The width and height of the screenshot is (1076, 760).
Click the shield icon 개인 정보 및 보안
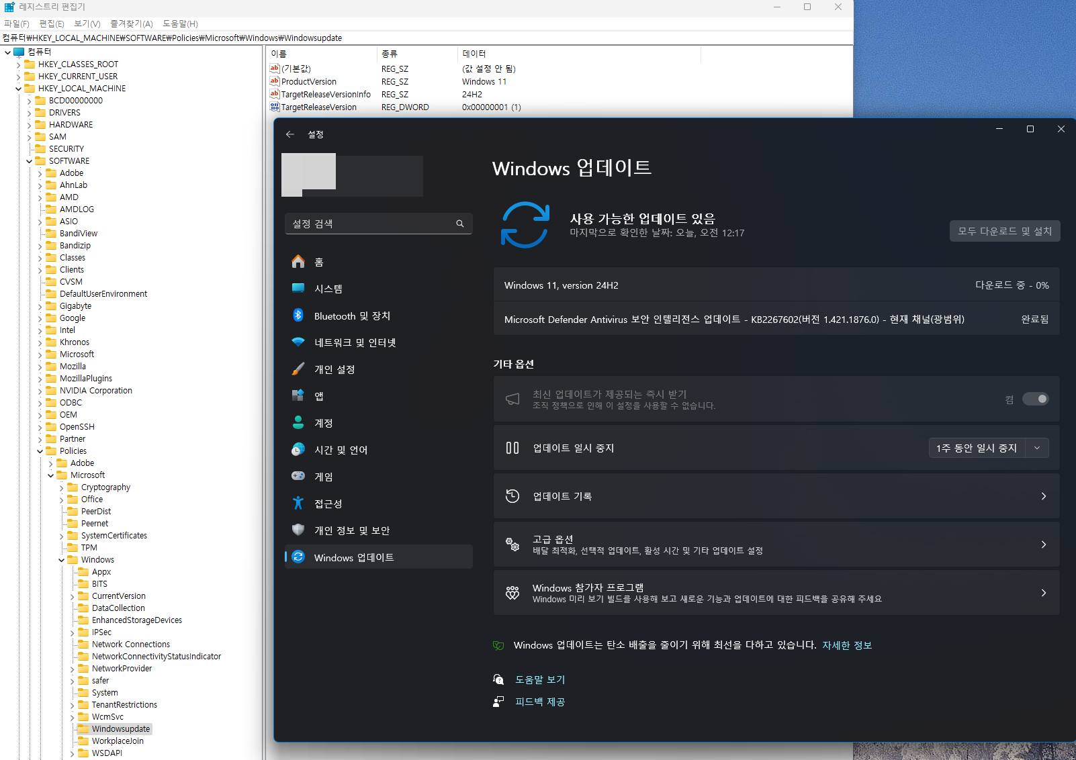[298, 530]
